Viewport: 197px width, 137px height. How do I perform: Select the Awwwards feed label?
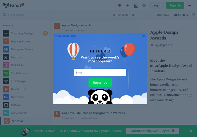(19, 113)
